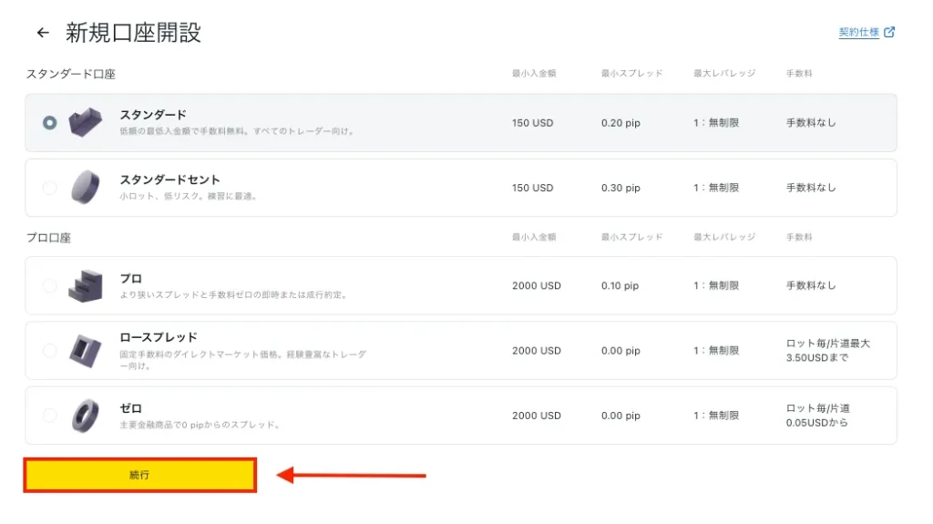Click the 2000 USD deposit in プロ row
Viewport: 933px width, 524px height.
click(536, 285)
